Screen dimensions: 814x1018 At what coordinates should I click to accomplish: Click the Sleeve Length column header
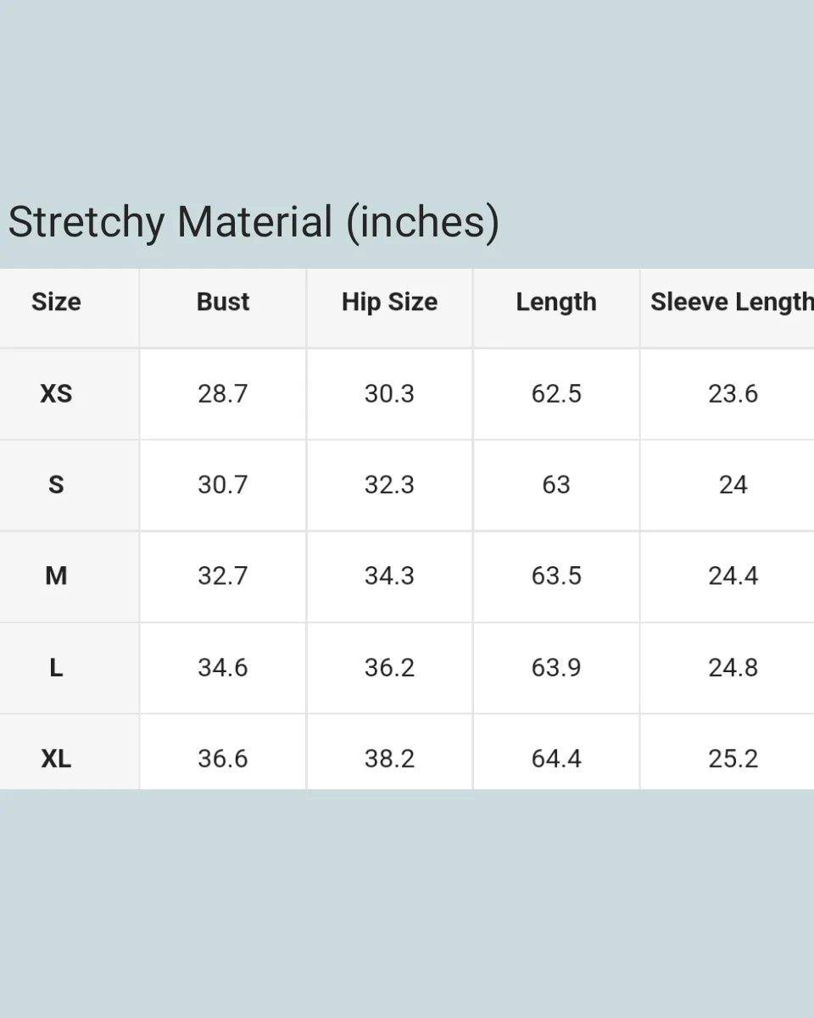[731, 303]
